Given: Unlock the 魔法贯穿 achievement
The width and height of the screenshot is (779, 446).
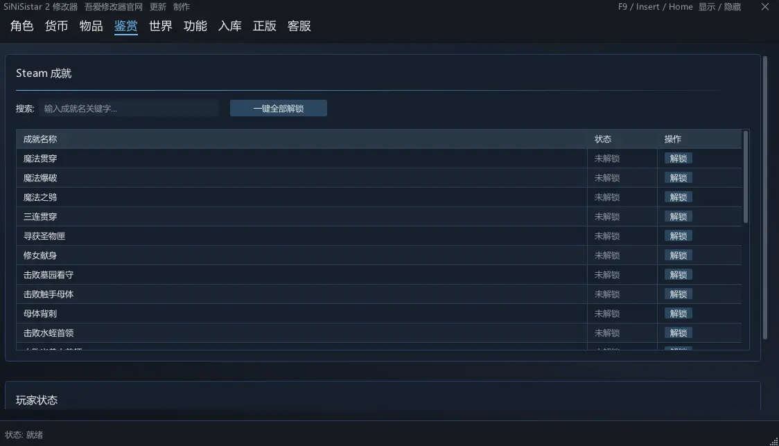Looking at the screenshot, I should [x=678, y=159].
